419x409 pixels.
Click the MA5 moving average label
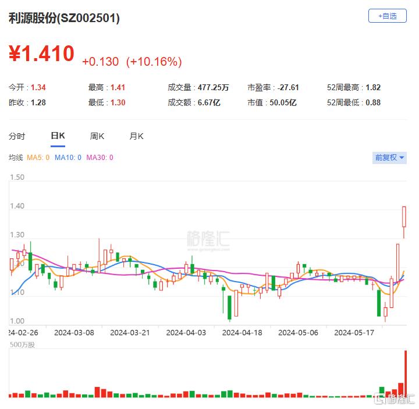[38, 158]
